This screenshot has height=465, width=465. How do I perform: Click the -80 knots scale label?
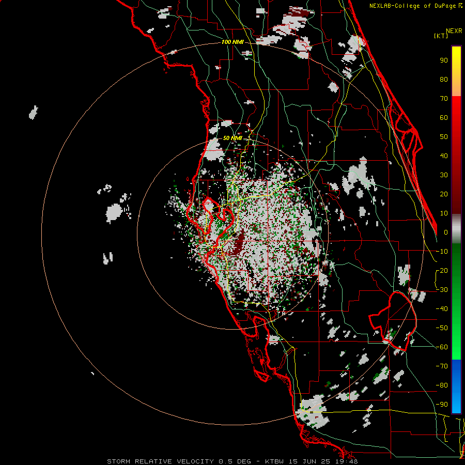442,385
